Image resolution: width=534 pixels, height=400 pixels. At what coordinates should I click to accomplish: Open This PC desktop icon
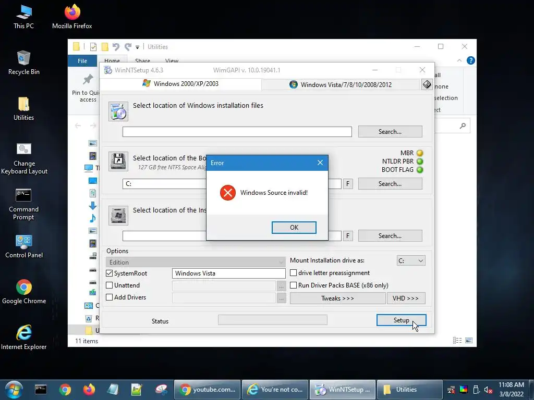[23, 17]
